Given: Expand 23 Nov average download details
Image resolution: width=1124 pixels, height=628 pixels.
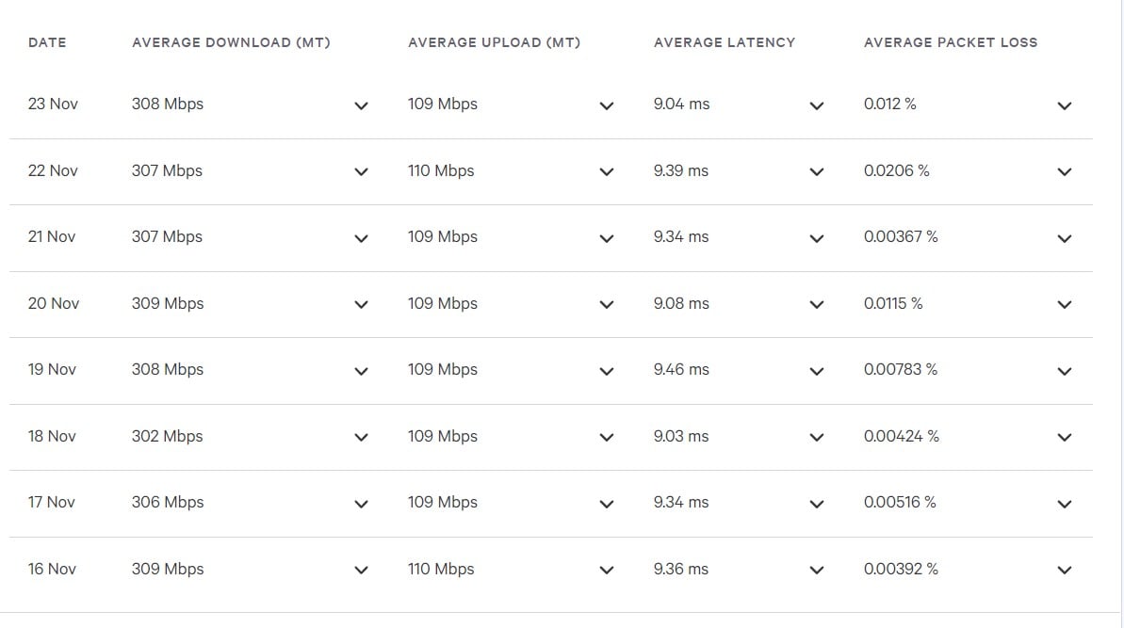Looking at the screenshot, I should (x=361, y=106).
